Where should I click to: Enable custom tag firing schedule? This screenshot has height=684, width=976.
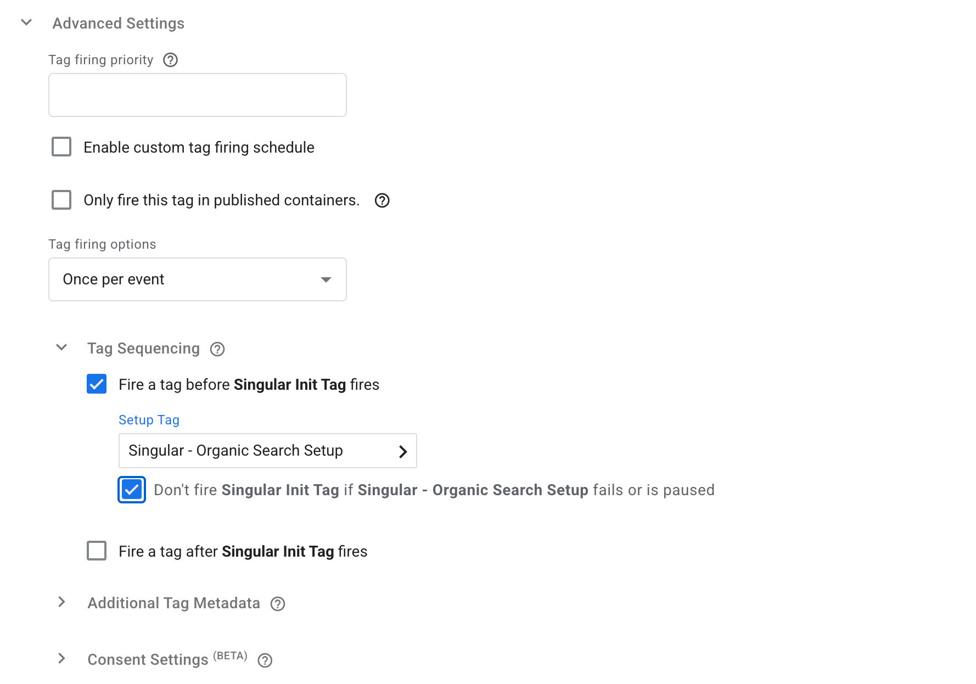[61, 147]
